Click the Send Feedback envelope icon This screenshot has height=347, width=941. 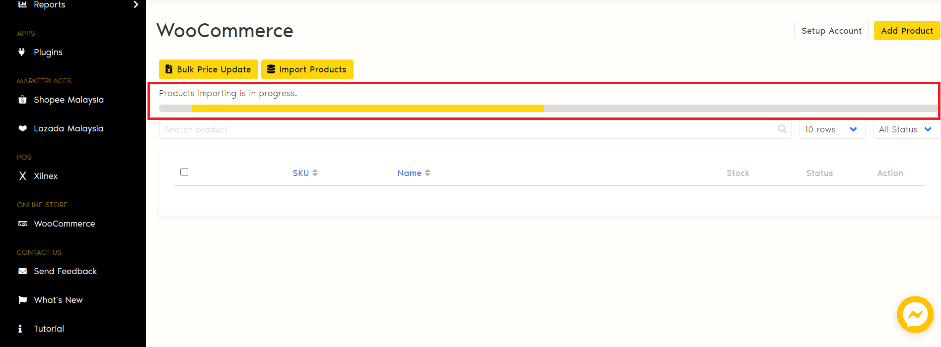(x=22, y=271)
